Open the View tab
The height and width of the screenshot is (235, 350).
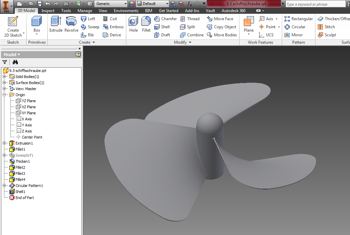tap(103, 11)
